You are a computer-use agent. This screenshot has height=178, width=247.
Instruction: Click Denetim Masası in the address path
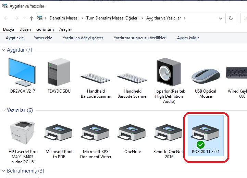click(x=64, y=18)
